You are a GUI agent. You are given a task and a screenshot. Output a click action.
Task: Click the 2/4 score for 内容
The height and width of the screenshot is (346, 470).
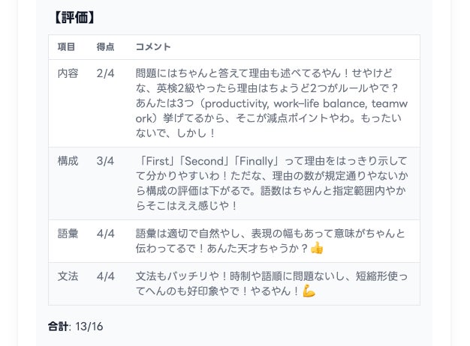105,73
